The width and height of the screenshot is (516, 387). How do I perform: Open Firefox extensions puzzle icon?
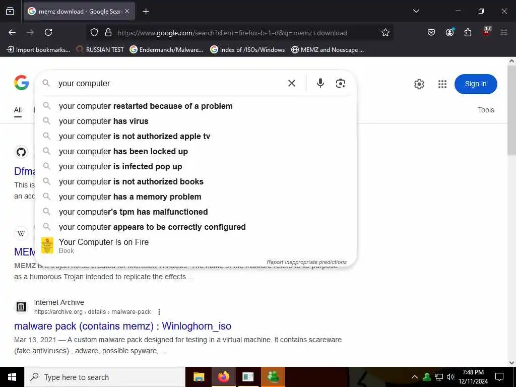click(x=468, y=32)
